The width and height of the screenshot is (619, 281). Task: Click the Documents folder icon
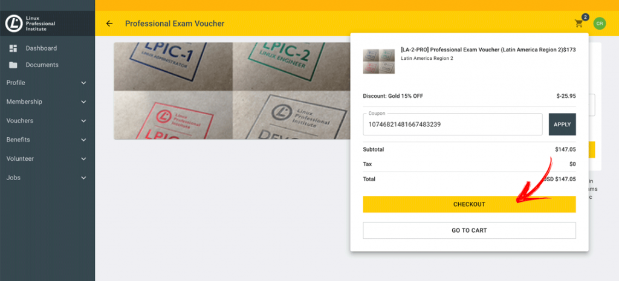click(x=13, y=65)
